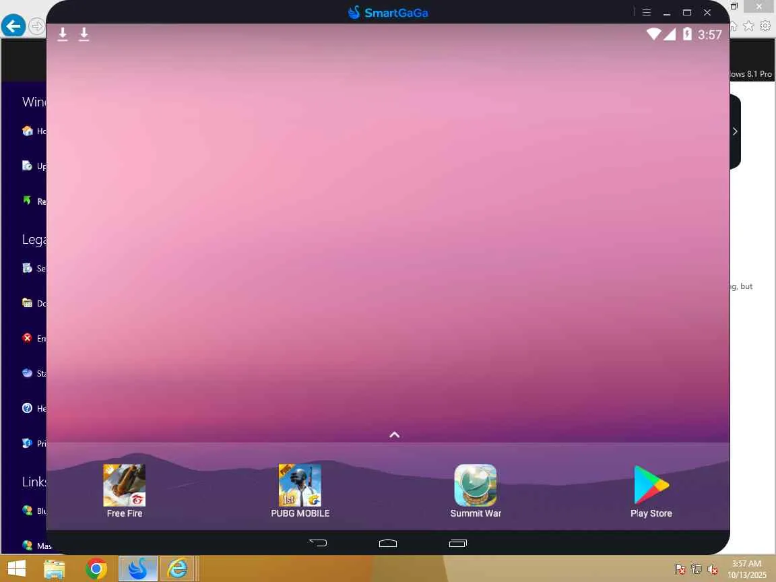Click the red X sidebar icon
This screenshot has height=582, width=776.
click(27, 338)
